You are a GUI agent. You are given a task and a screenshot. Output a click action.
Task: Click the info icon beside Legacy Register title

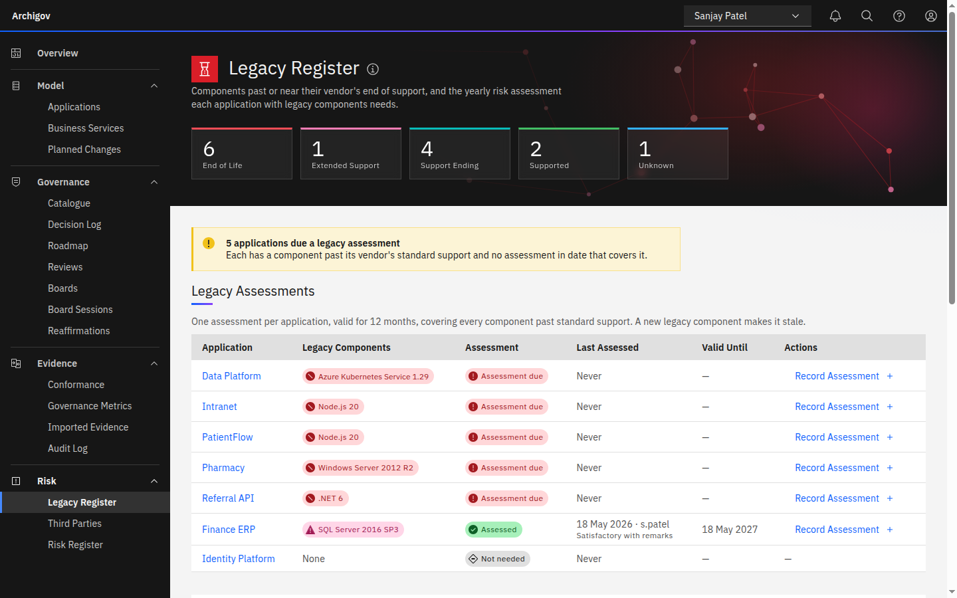click(373, 69)
